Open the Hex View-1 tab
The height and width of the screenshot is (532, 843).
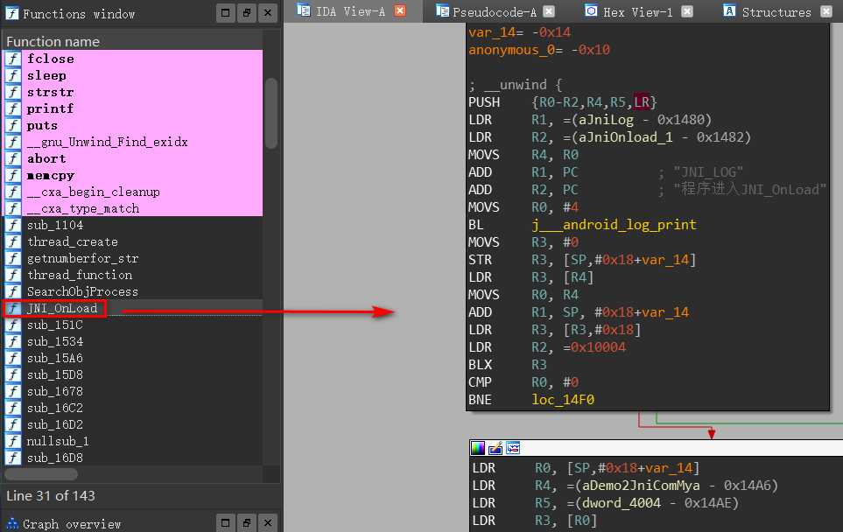coord(637,12)
